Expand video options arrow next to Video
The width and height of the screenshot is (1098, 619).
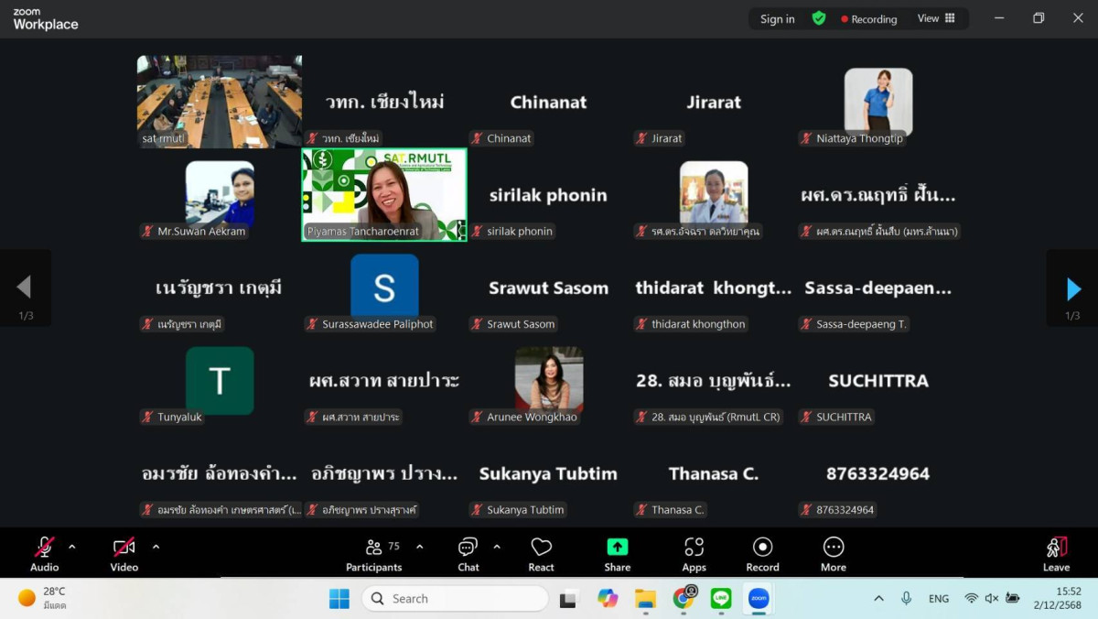pos(156,547)
